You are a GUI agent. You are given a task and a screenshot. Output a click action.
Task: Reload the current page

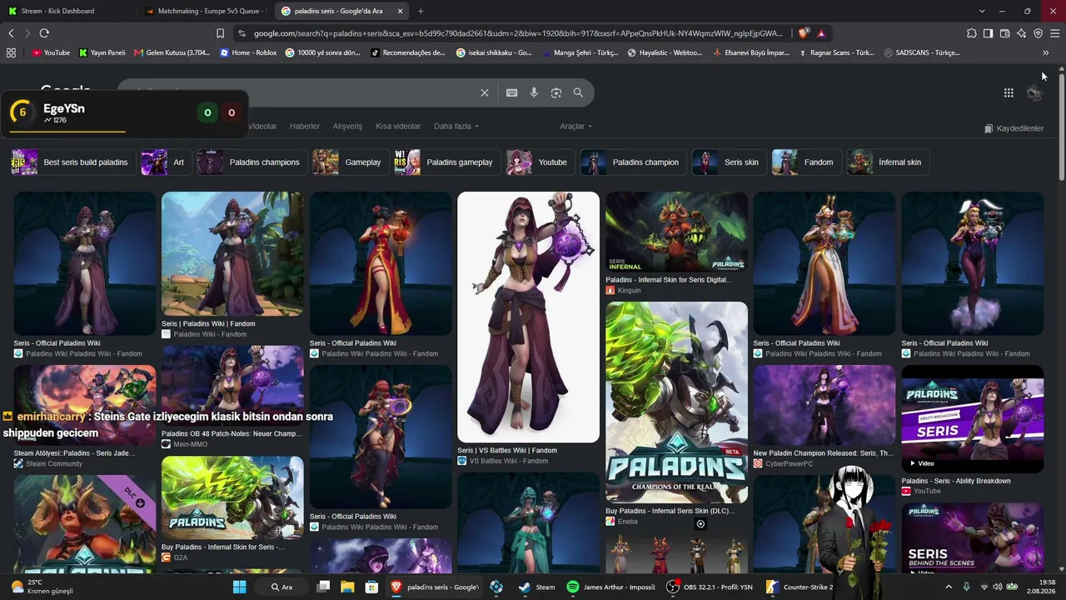pos(44,33)
